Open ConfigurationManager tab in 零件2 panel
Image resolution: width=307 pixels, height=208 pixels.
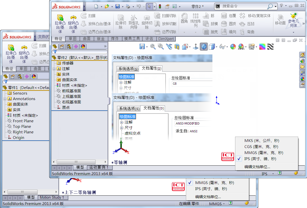click(69, 46)
